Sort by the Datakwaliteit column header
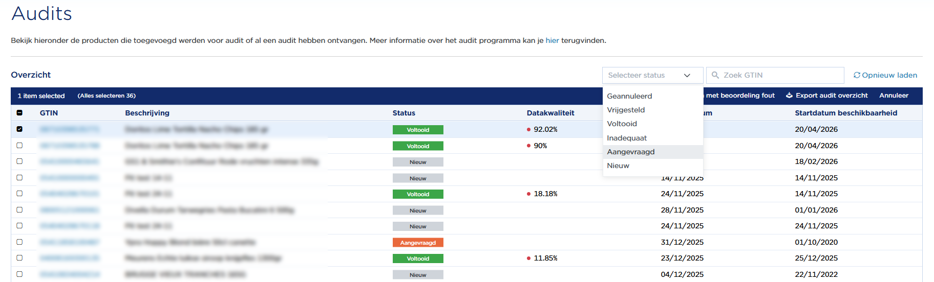This screenshot has width=934, height=282. 550,113
